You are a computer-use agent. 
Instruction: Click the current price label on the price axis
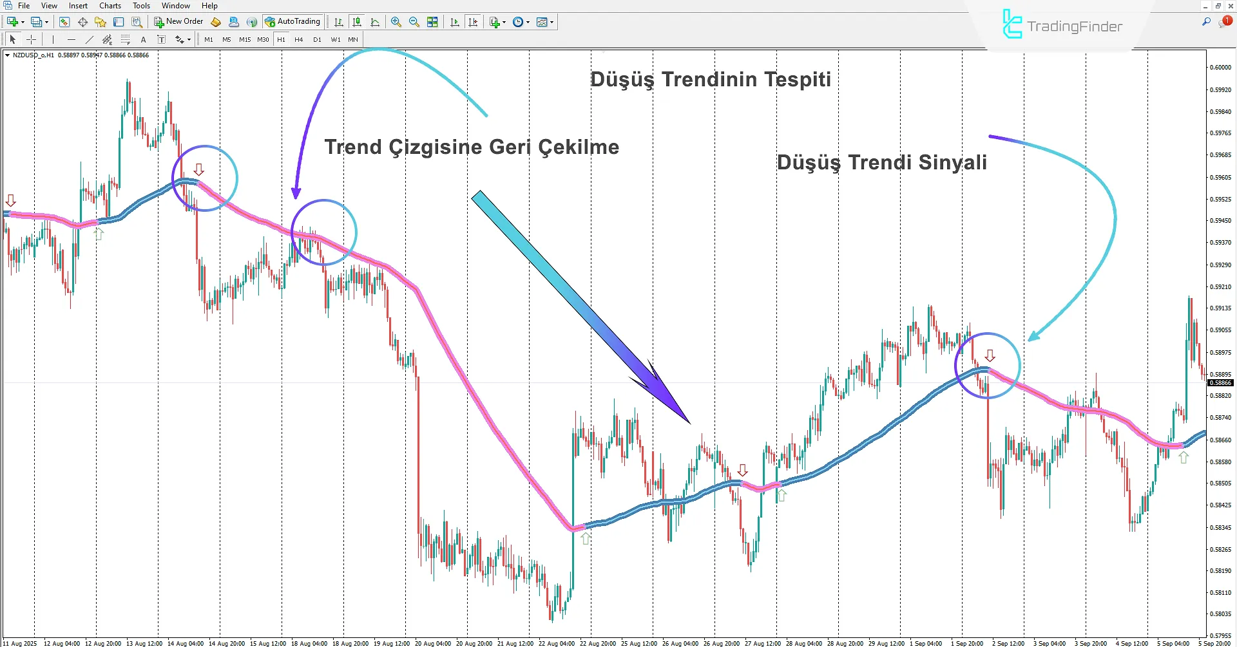tap(1220, 382)
